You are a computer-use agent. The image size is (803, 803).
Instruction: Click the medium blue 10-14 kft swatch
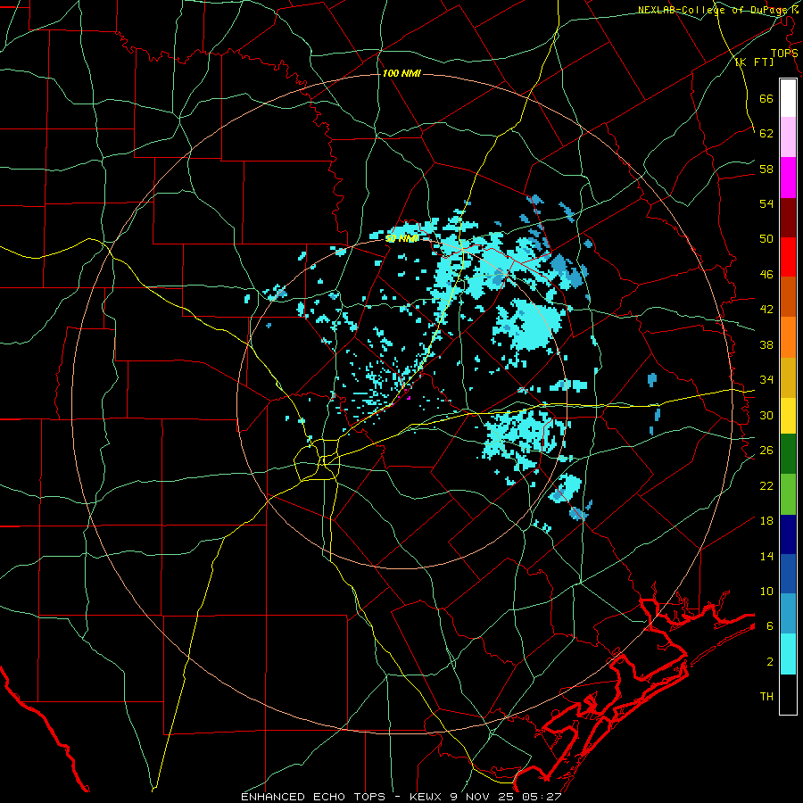[x=788, y=574]
